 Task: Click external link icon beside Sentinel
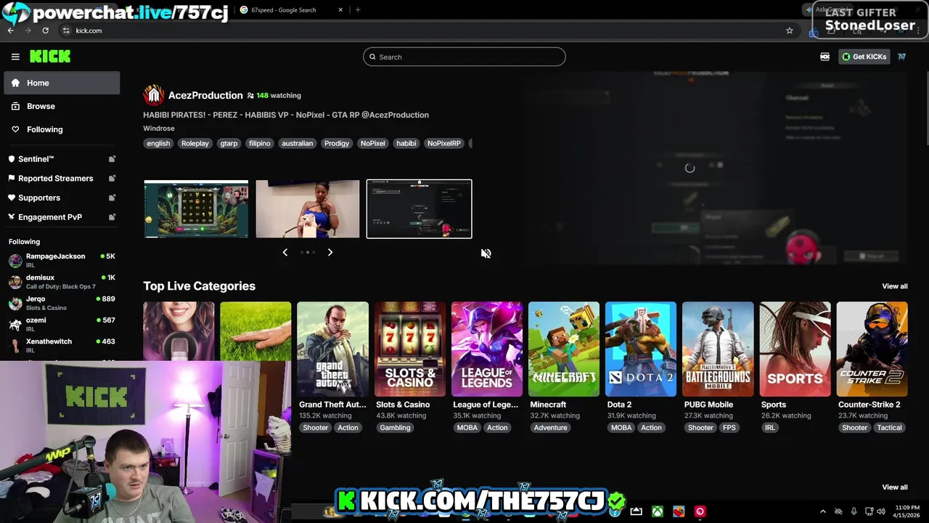coord(112,159)
